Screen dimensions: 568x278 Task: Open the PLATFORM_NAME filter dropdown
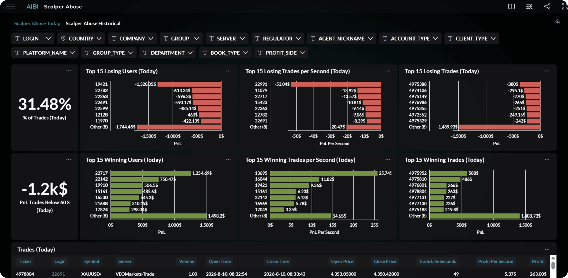pyautogui.click(x=45, y=53)
